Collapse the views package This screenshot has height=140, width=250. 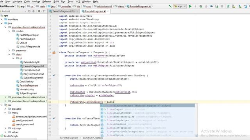pos(9,54)
